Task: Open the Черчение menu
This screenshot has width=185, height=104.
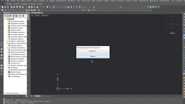Action: coord(42,1)
